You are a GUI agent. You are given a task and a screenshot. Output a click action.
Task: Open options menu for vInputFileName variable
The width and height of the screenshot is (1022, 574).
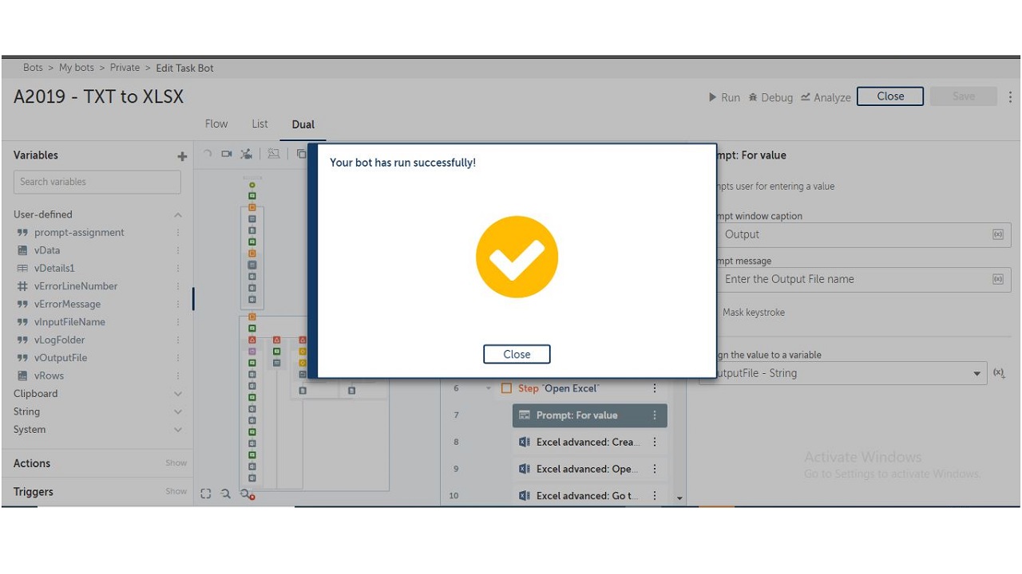pyautogui.click(x=178, y=322)
